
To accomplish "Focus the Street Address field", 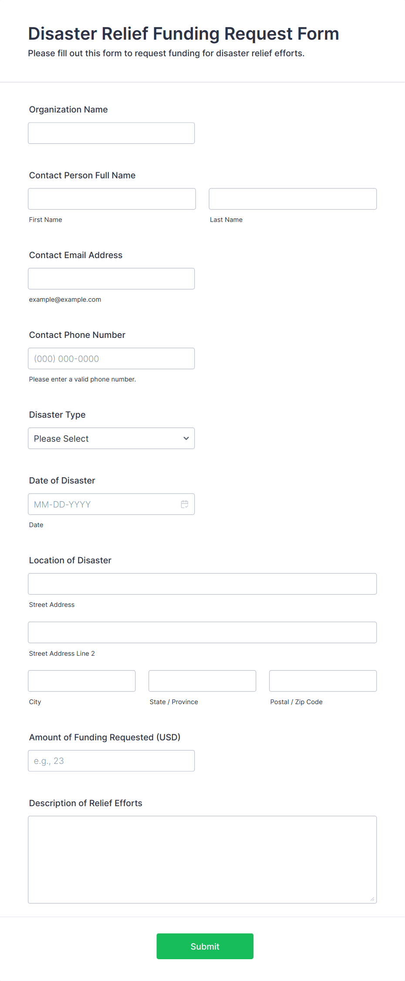I will click(202, 584).
